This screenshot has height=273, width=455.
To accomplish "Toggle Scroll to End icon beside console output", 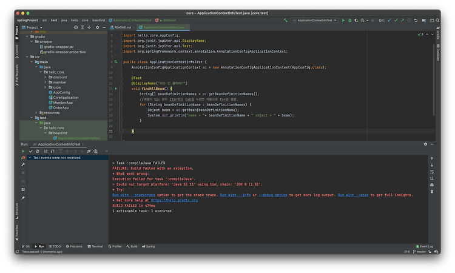I will (x=432, y=178).
